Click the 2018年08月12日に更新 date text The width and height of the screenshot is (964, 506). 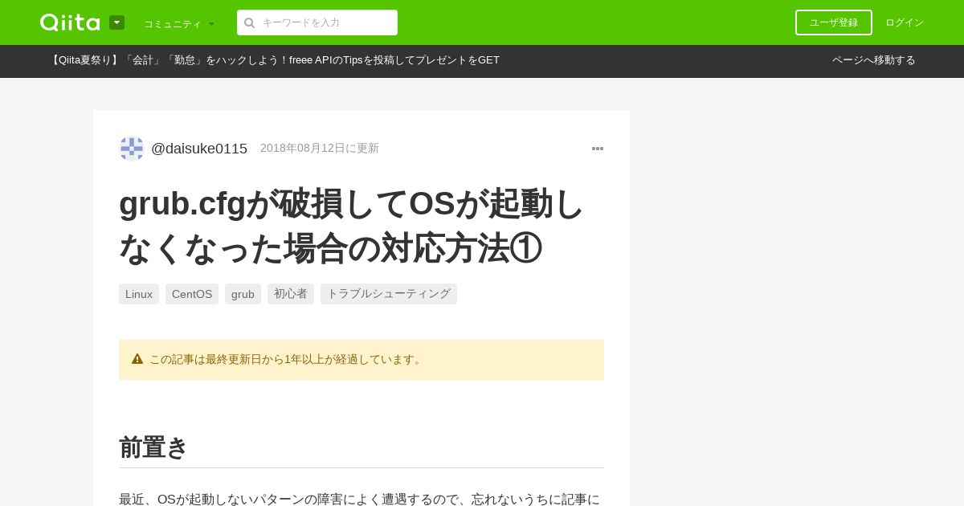click(320, 149)
